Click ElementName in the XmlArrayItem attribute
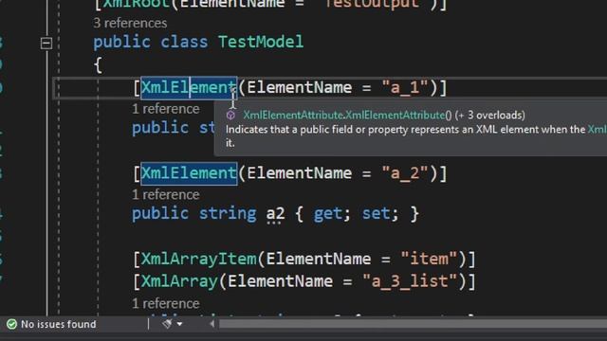This screenshot has width=607, height=341. [x=319, y=259]
